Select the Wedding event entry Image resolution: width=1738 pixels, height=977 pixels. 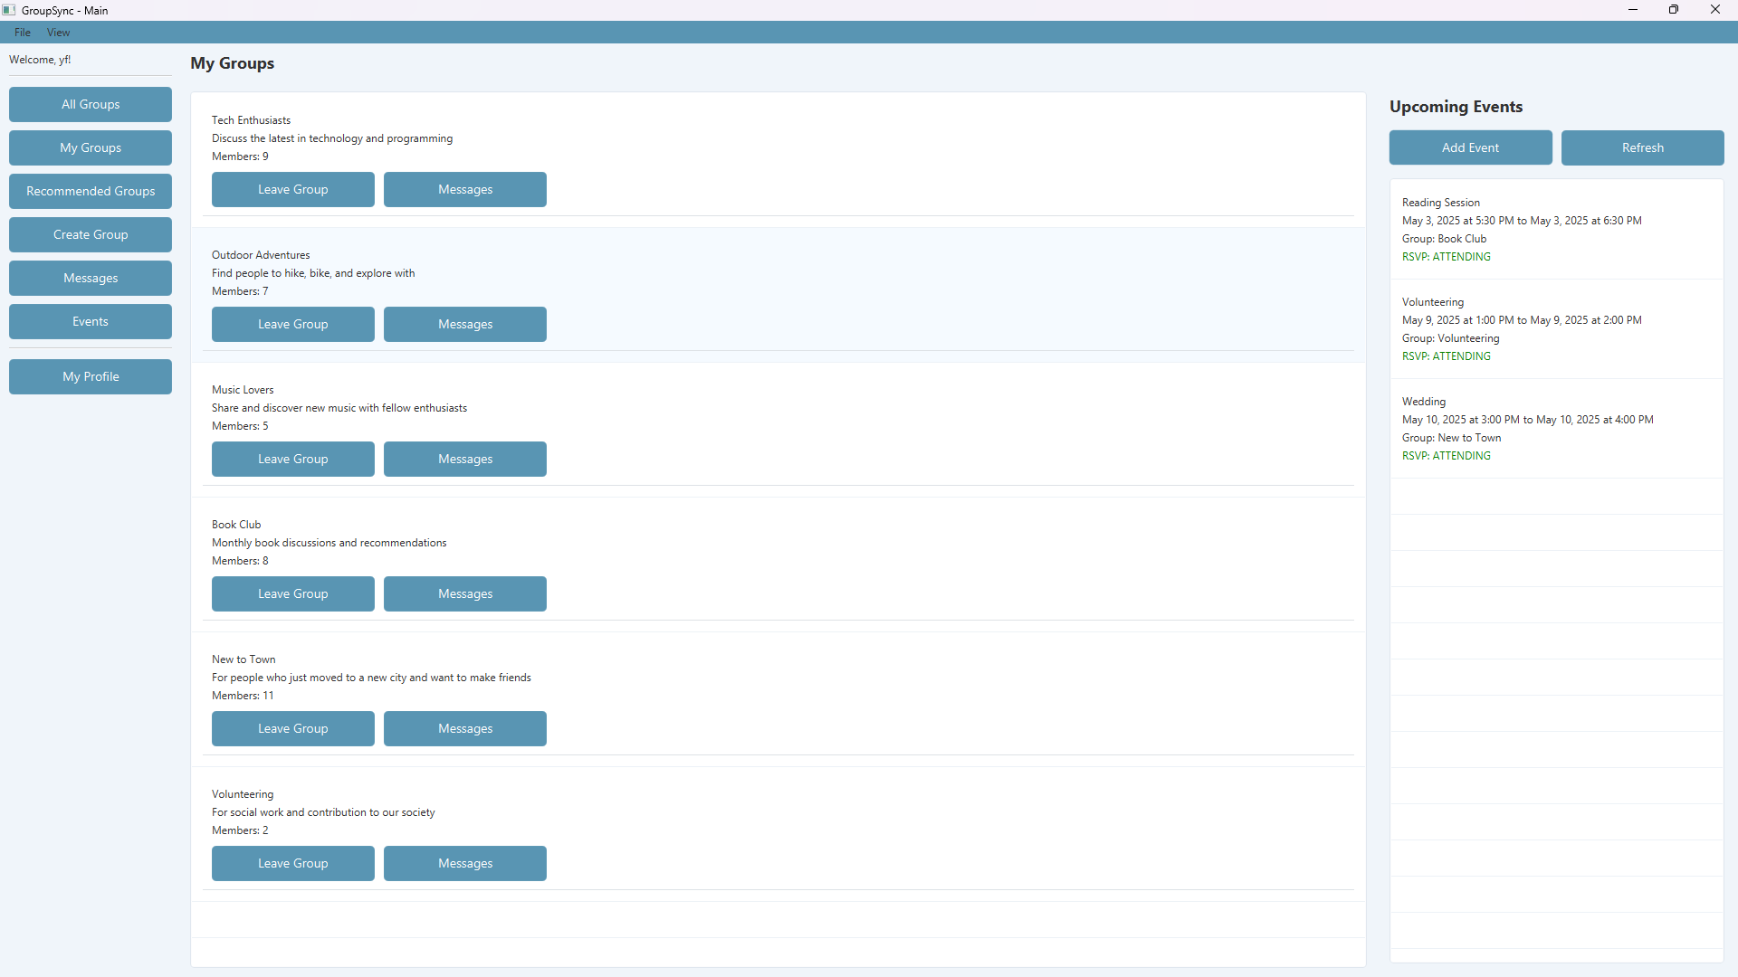pos(1555,428)
